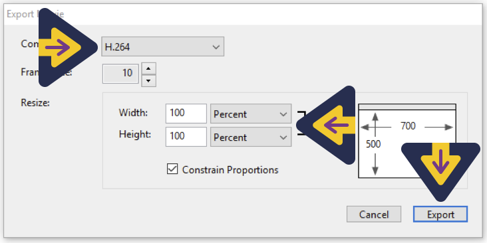Toggle the Constrain Proportions checkbox
Image resolution: width=487 pixels, height=243 pixels.
point(172,169)
